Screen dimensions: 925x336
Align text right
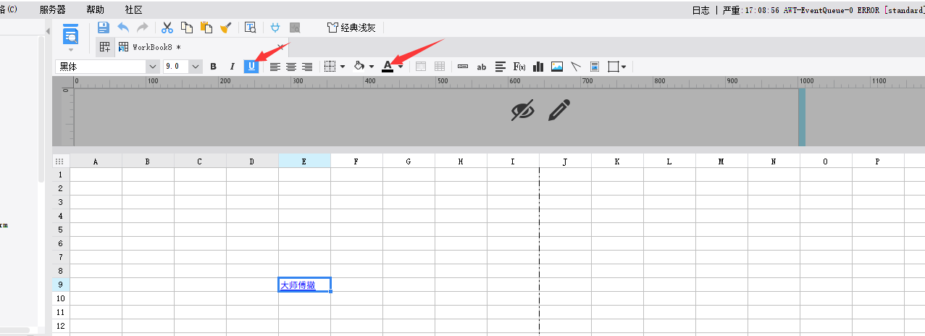pyautogui.click(x=307, y=67)
